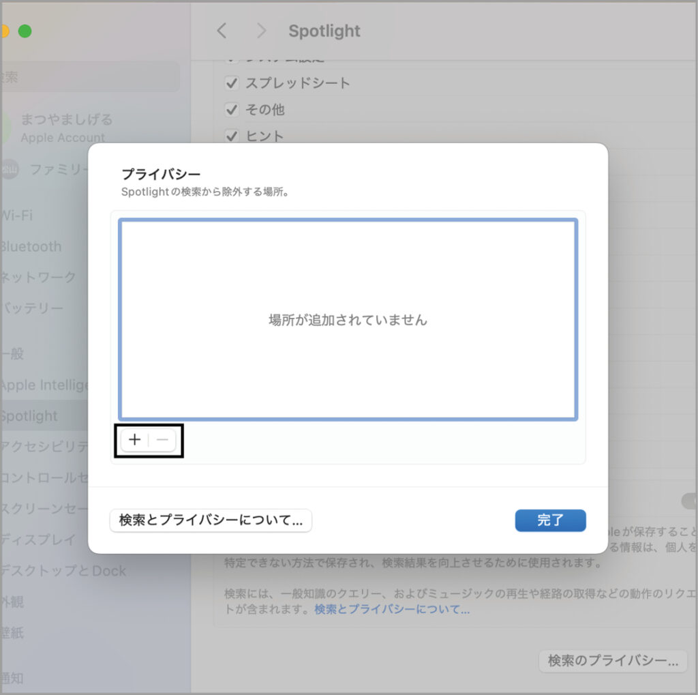Go back with the left chevron
This screenshot has width=698, height=695.
pyautogui.click(x=222, y=31)
